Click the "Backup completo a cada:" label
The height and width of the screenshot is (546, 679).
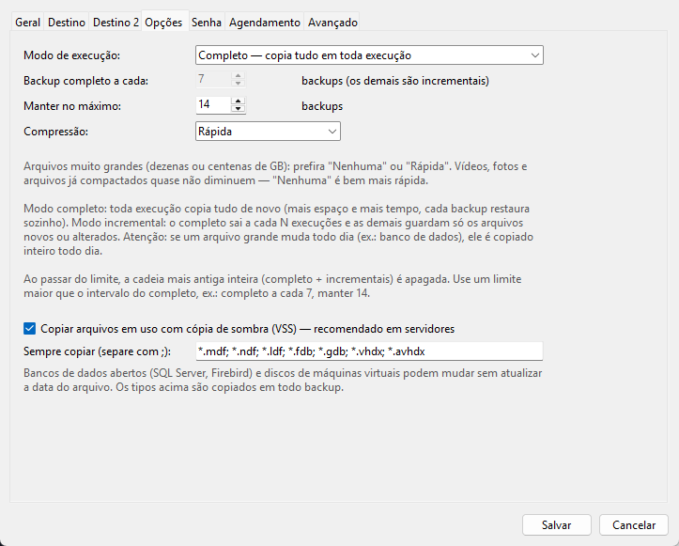click(85, 81)
